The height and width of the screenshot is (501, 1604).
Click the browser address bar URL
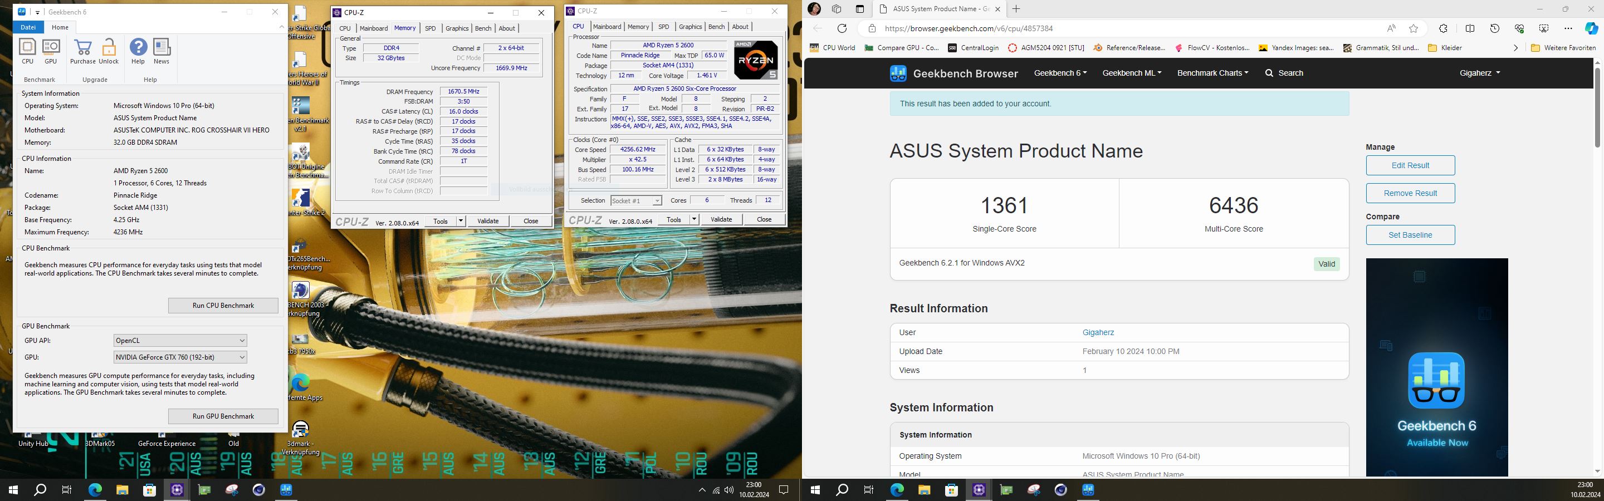(969, 28)
